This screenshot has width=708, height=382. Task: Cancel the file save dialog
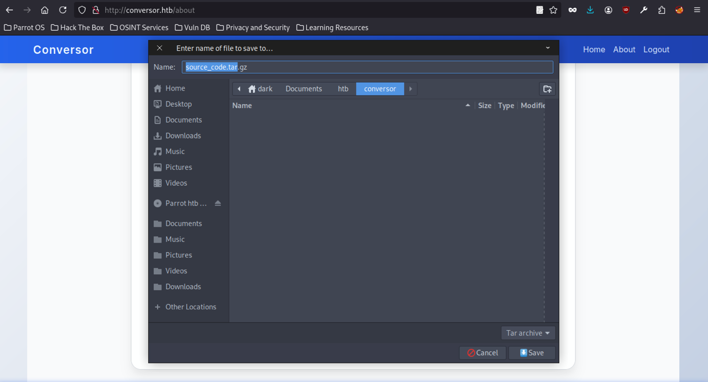point(482,353)
